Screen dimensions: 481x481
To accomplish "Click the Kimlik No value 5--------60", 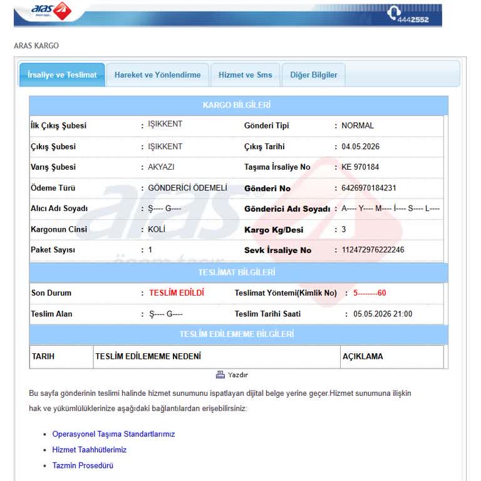I will click(x=370, y=292).
